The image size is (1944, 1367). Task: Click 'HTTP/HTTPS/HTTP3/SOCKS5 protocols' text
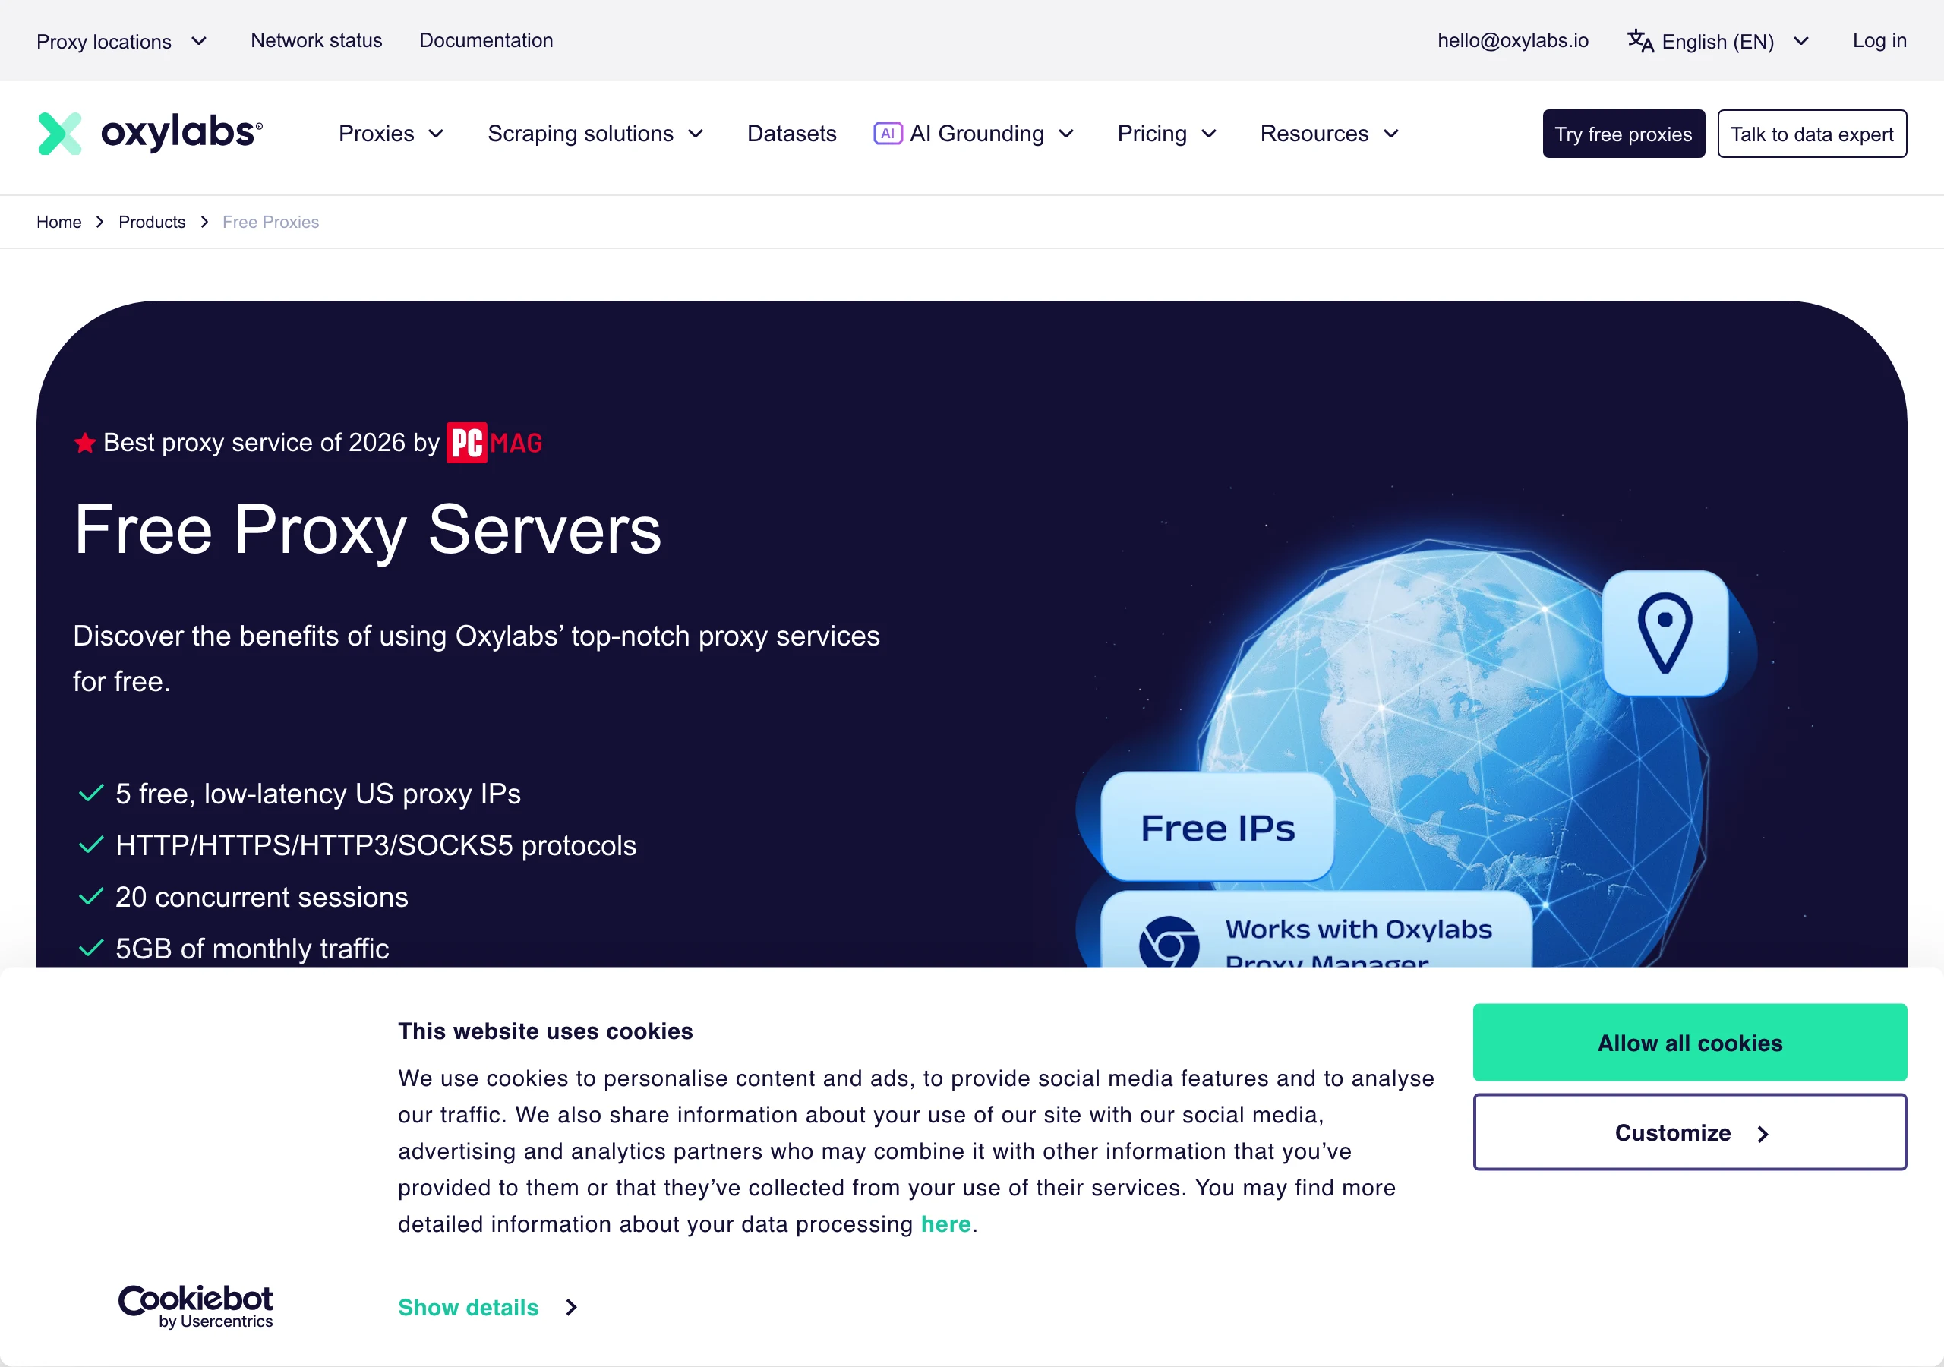pyautogui.click(x=376, y=845)
